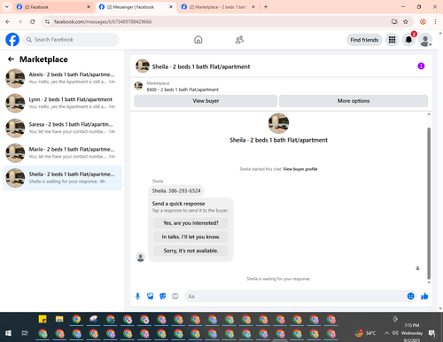443x342 pixels.
Task: Open the Alexis conversation
Action: pos(62,78)
